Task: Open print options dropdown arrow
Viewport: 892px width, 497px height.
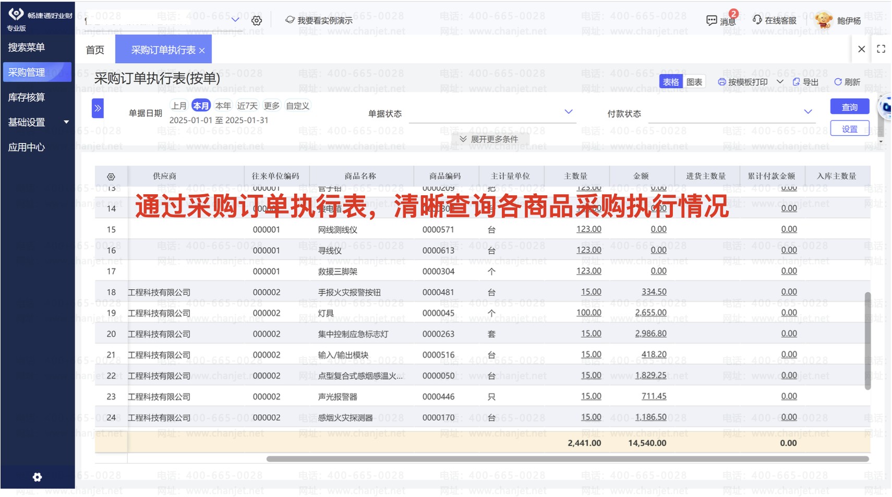Action: click(x=780, y=82)
